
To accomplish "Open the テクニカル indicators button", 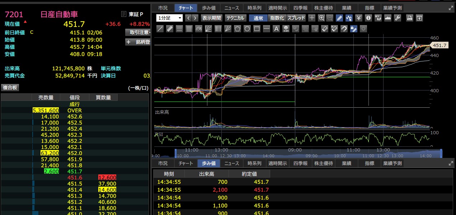I will tap(235, 18).
